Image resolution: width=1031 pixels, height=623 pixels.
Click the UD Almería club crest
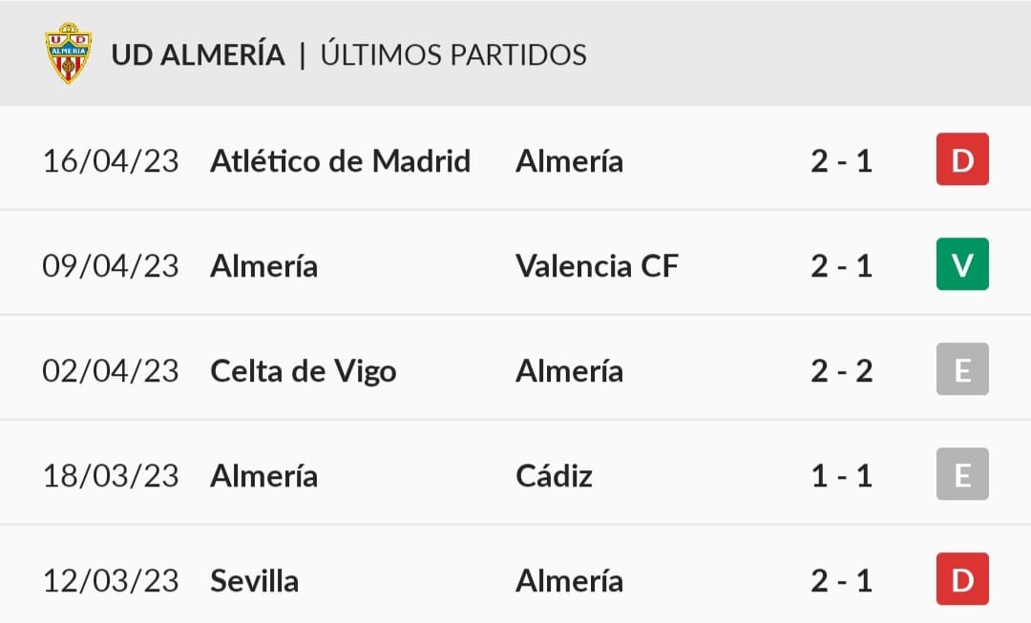tap(69, 53)
